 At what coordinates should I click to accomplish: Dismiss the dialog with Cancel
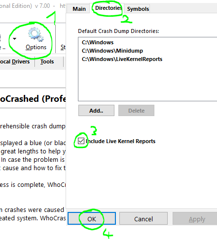144,218
